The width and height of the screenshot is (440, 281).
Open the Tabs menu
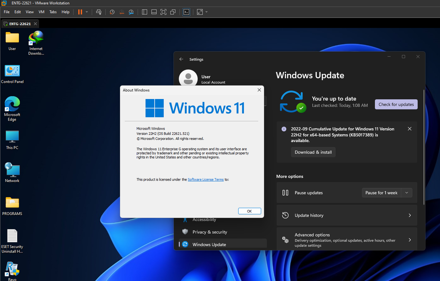[x=53, y=12]
